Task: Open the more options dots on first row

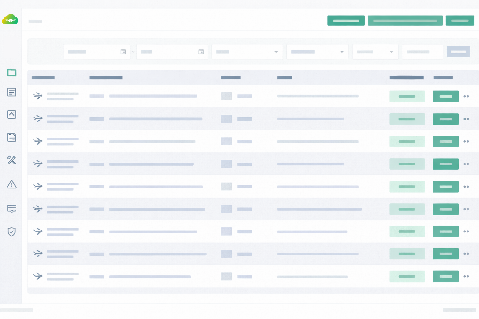Action: tap(466, 96)
